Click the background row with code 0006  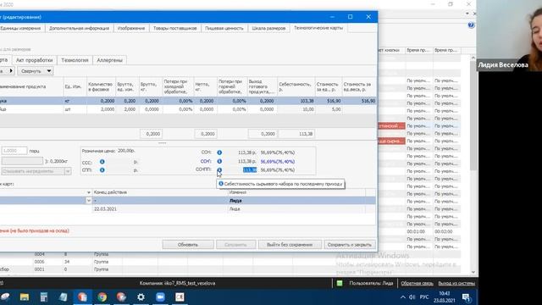click(x=230, y=262)
